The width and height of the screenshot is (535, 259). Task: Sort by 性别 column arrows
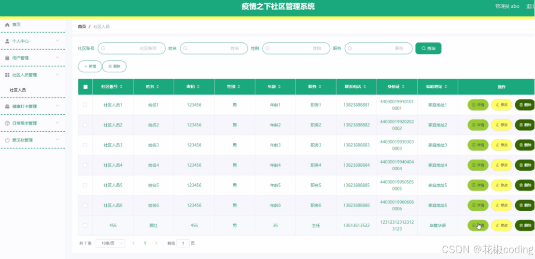point(239,87)
